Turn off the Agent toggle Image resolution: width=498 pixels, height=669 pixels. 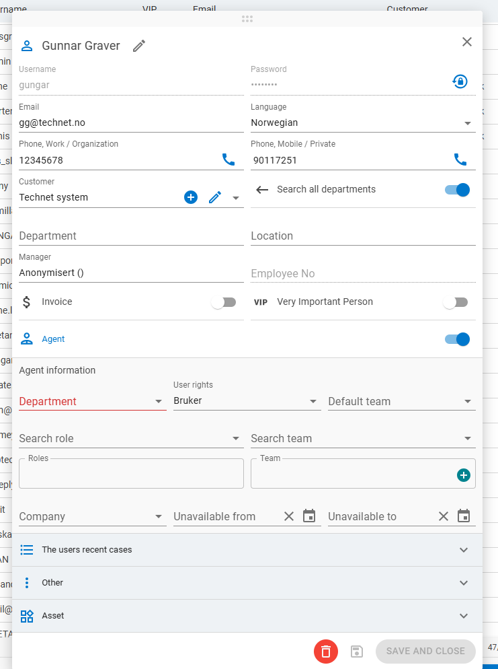457,339
